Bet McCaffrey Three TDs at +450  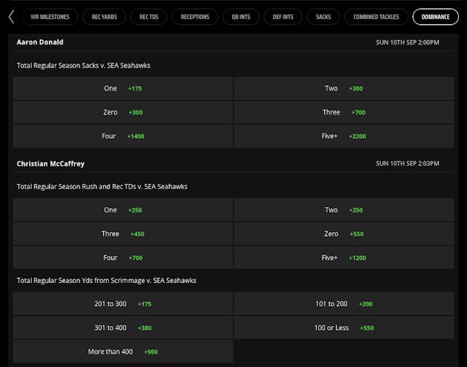(x=123, y=233)
